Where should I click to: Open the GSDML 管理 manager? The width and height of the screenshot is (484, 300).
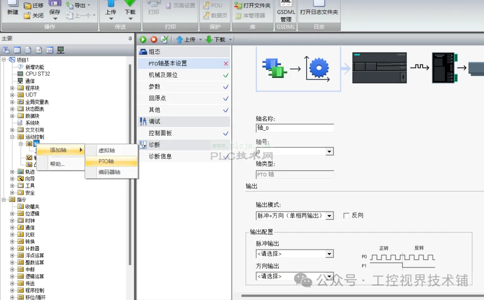click(286, 12)
